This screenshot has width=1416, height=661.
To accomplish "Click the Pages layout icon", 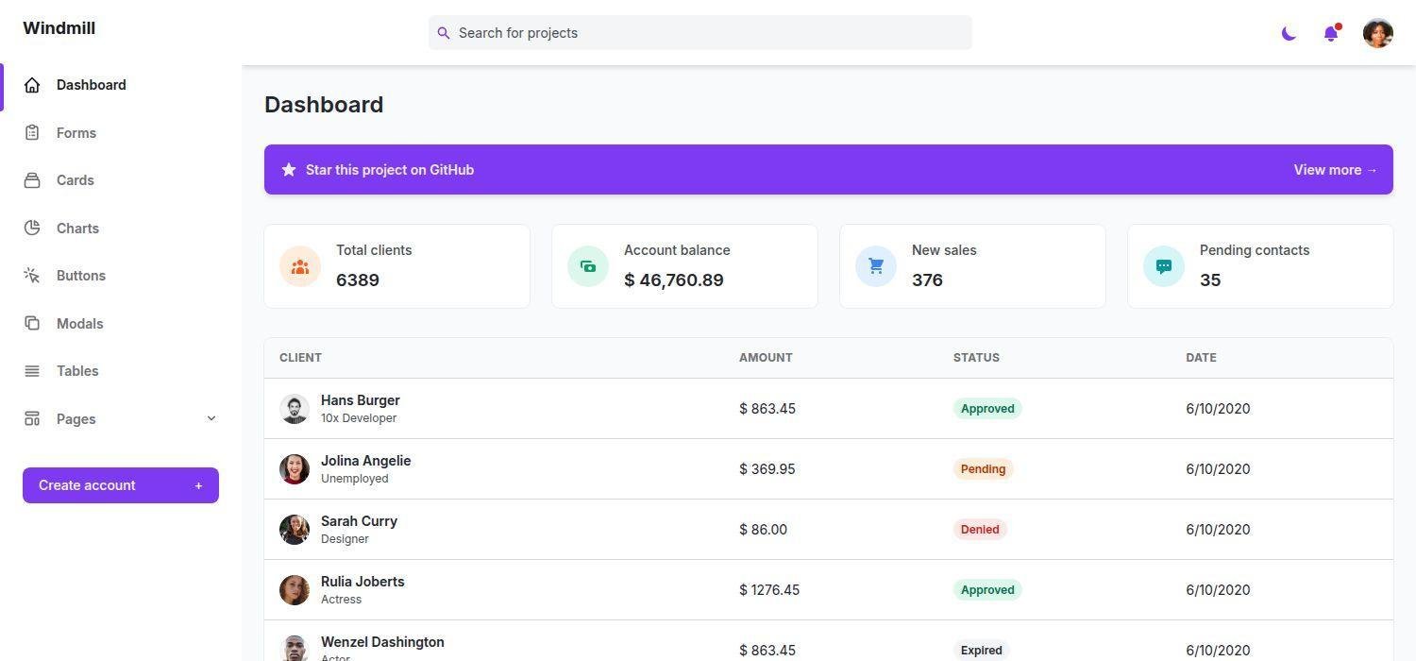I will click(32, 419).
